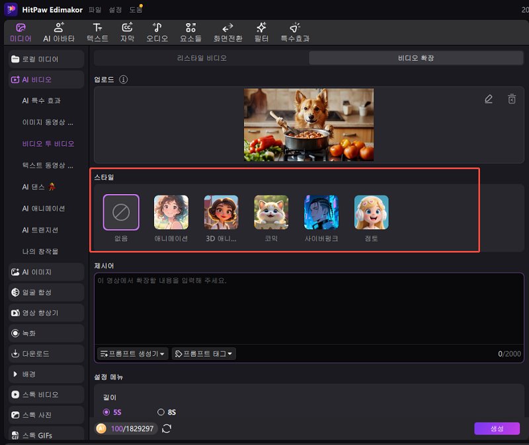The width and height of the screenshot is (529, 445).
Task: Select the 8S length radio button
Action: tap(161, 412)
